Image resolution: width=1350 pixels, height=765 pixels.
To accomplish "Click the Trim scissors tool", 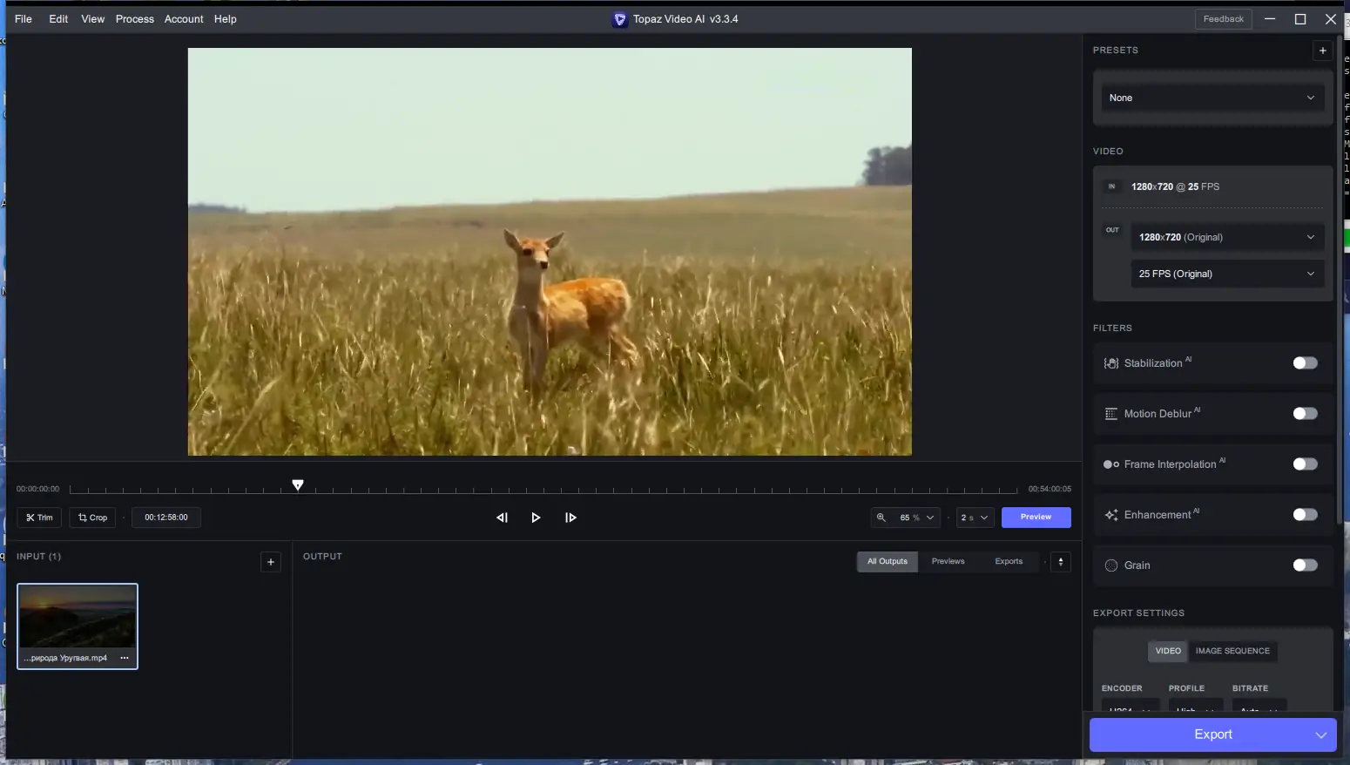I will point(39,518).
